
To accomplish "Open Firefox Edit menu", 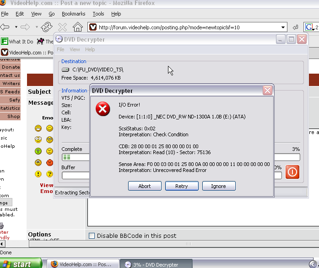I will 20,14.
